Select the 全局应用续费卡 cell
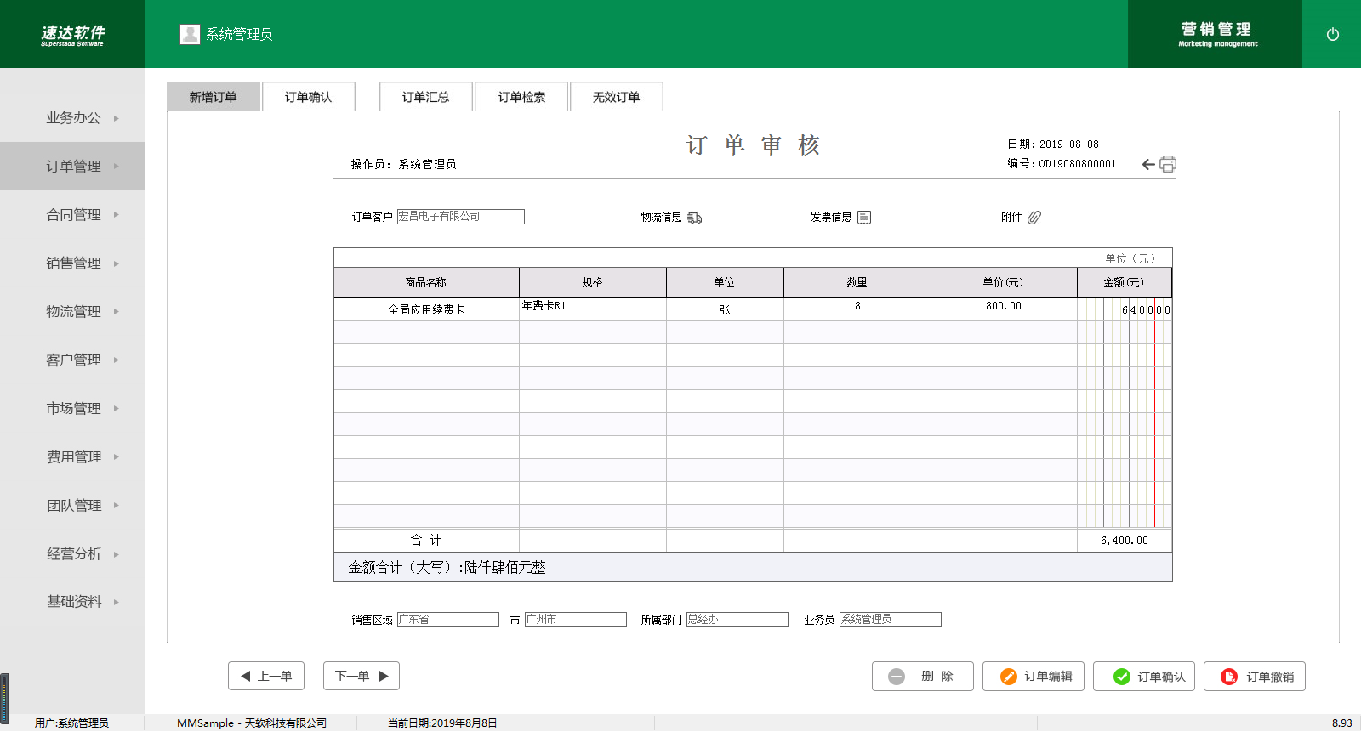The image size is (1361, 731). (x=426, y=309)
